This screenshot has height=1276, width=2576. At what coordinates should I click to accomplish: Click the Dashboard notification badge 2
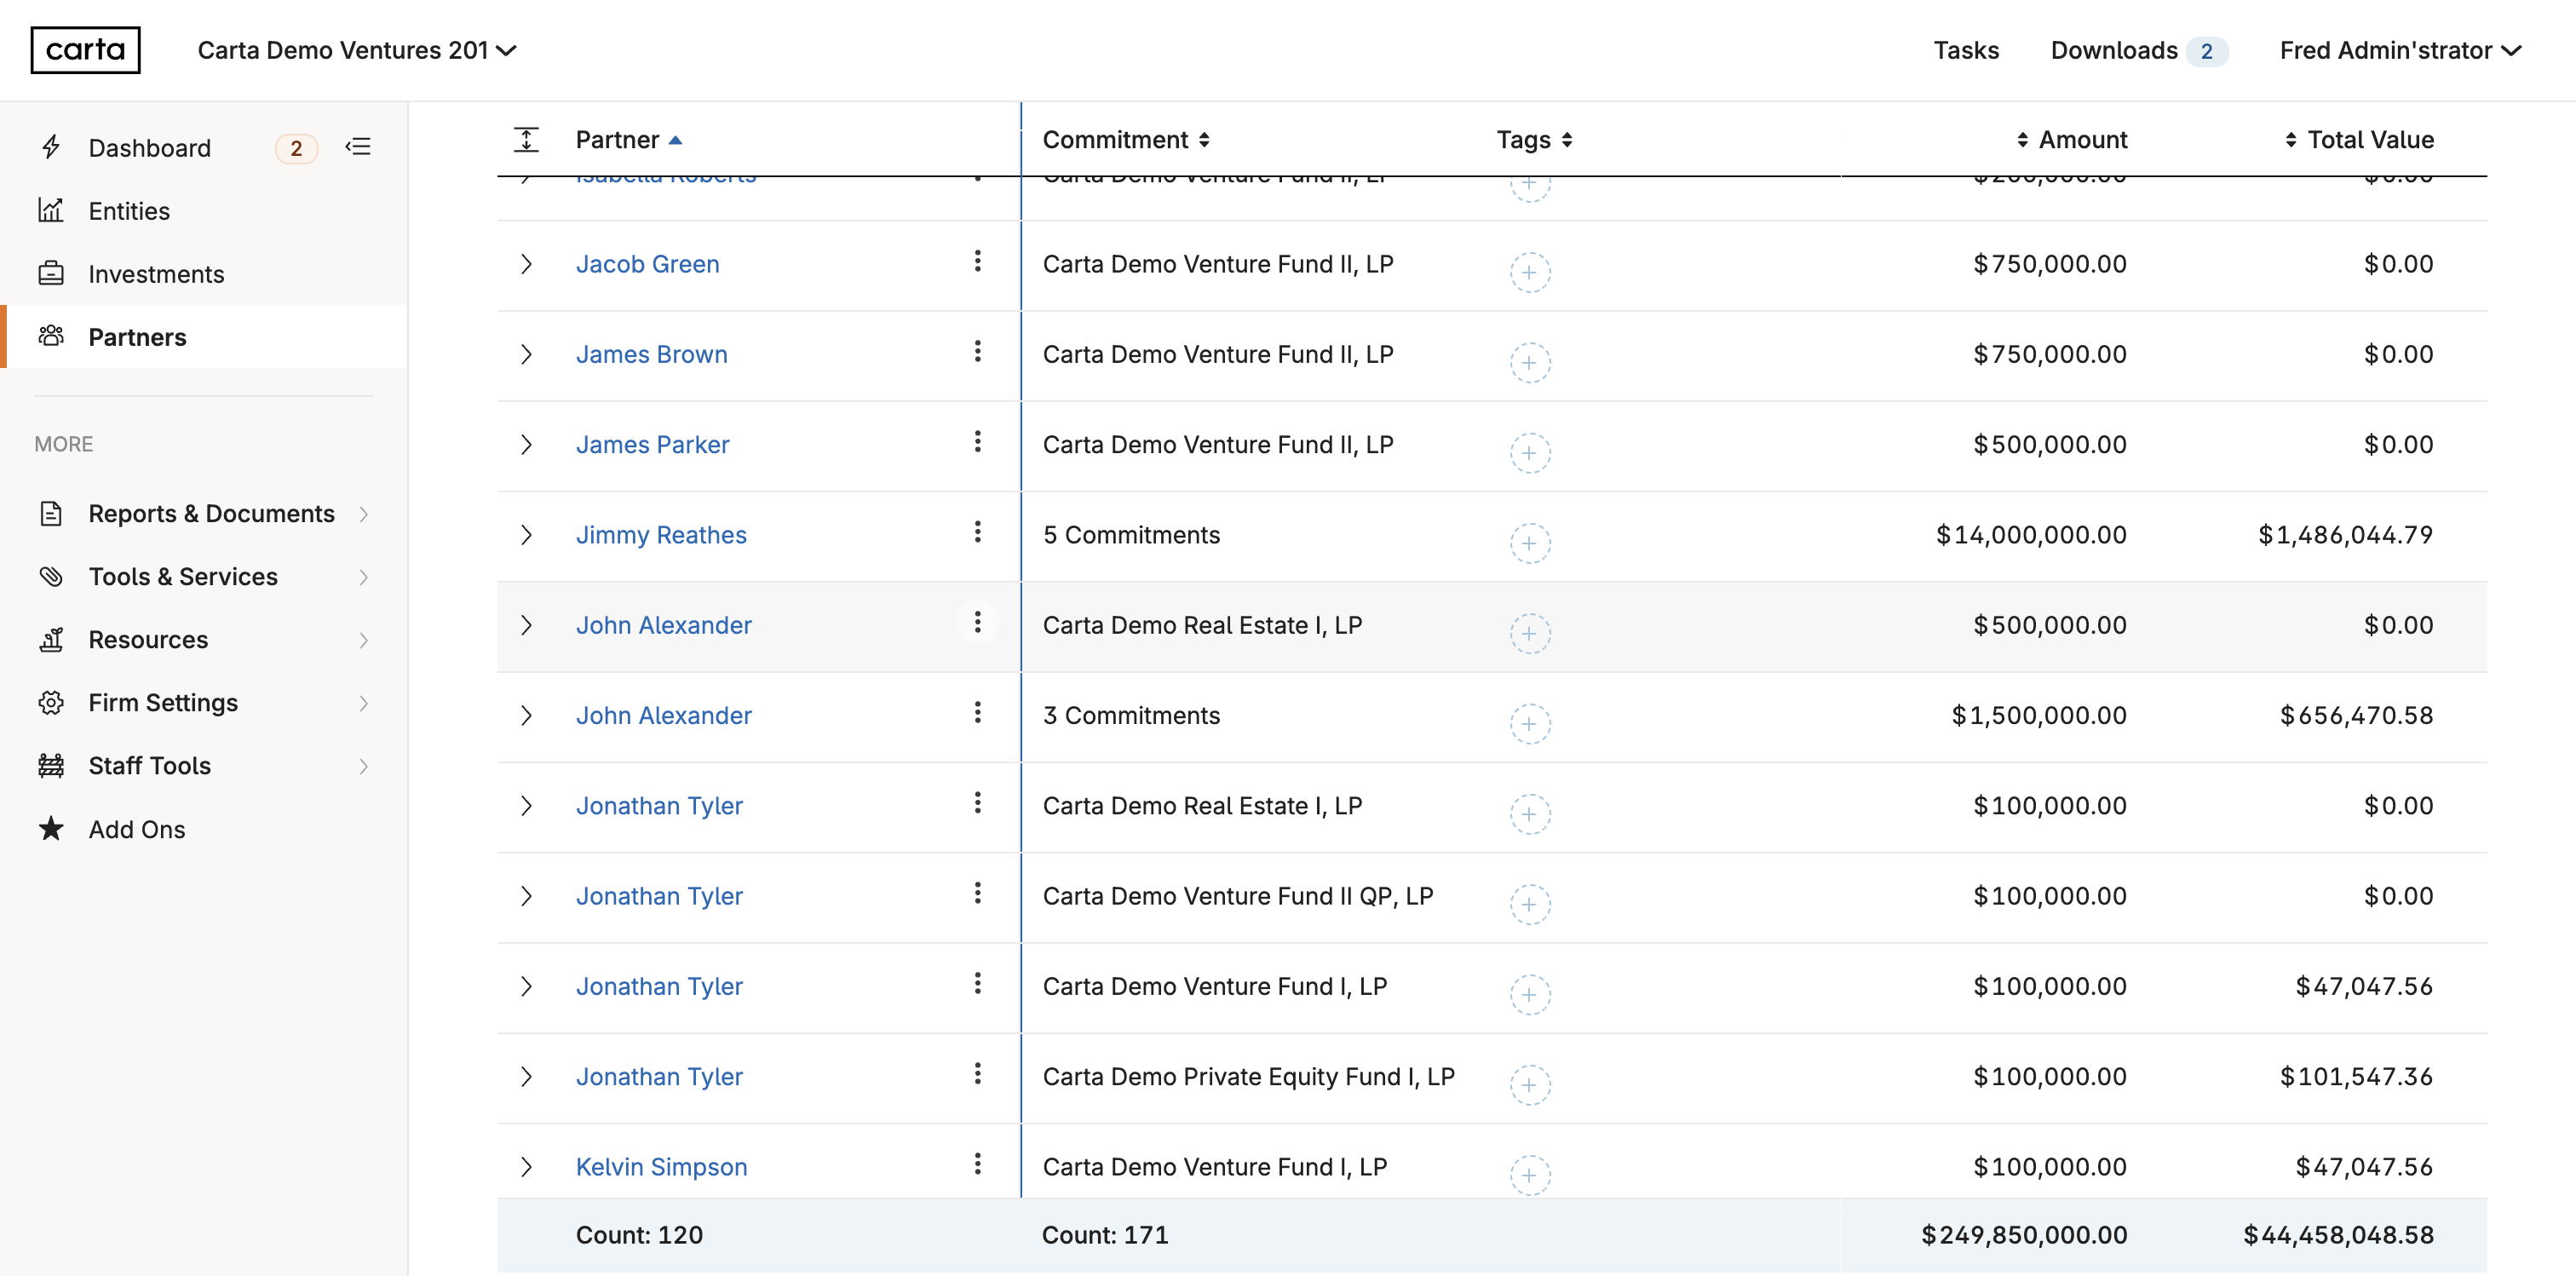[x=296, y=148]
